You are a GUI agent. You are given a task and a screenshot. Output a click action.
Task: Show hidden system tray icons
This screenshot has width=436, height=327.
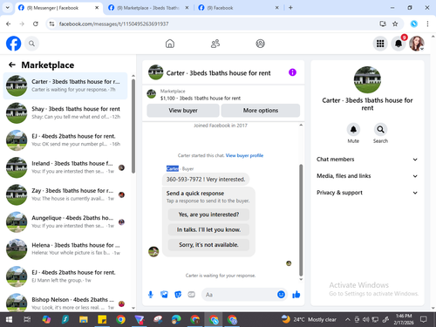[347, 320]
